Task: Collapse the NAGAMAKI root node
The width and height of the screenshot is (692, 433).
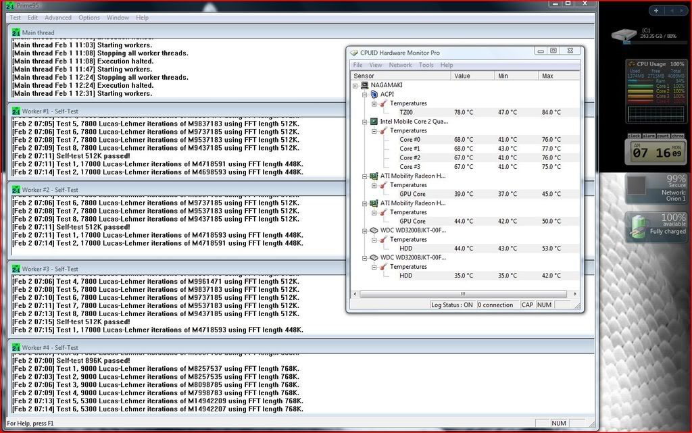Action: [355, 86]
